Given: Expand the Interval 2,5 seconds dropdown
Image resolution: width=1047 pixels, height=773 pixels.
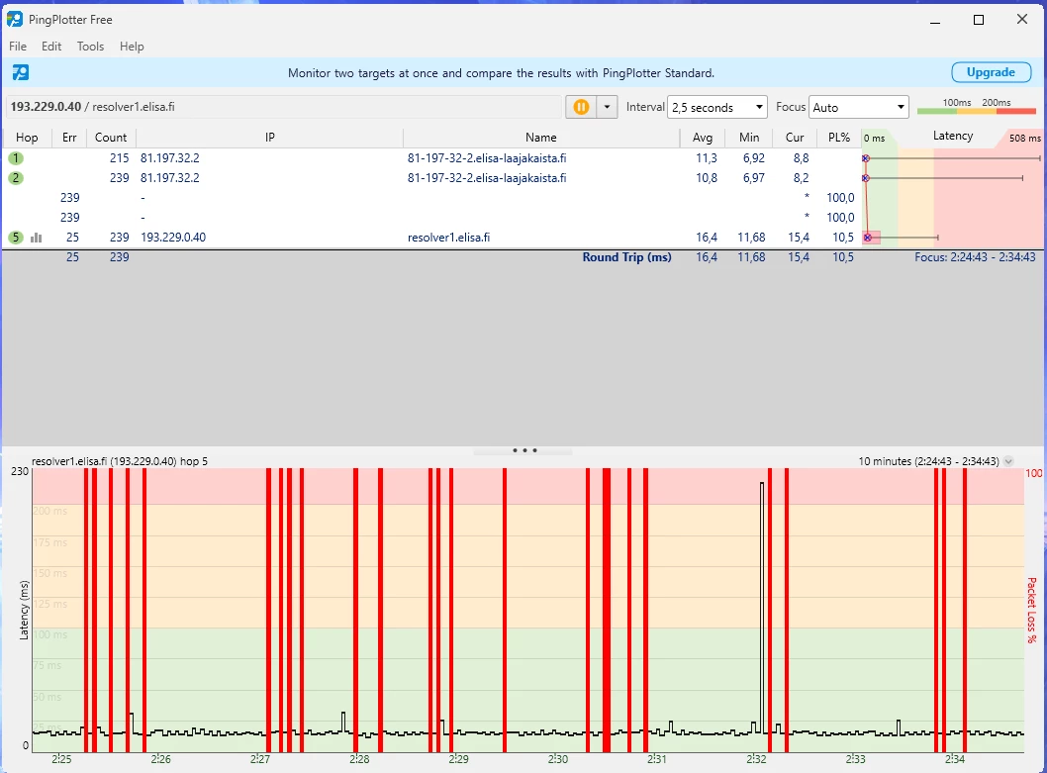Looking at the screenshot, I should [x=717, y=107].
